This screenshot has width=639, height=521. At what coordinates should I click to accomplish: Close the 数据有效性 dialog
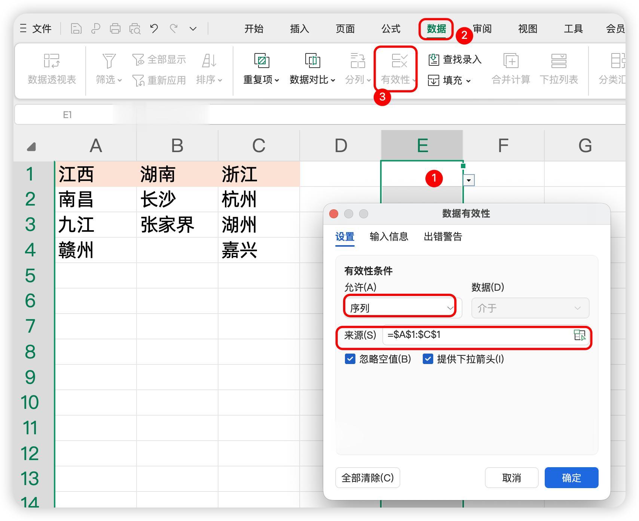(334, 214)
